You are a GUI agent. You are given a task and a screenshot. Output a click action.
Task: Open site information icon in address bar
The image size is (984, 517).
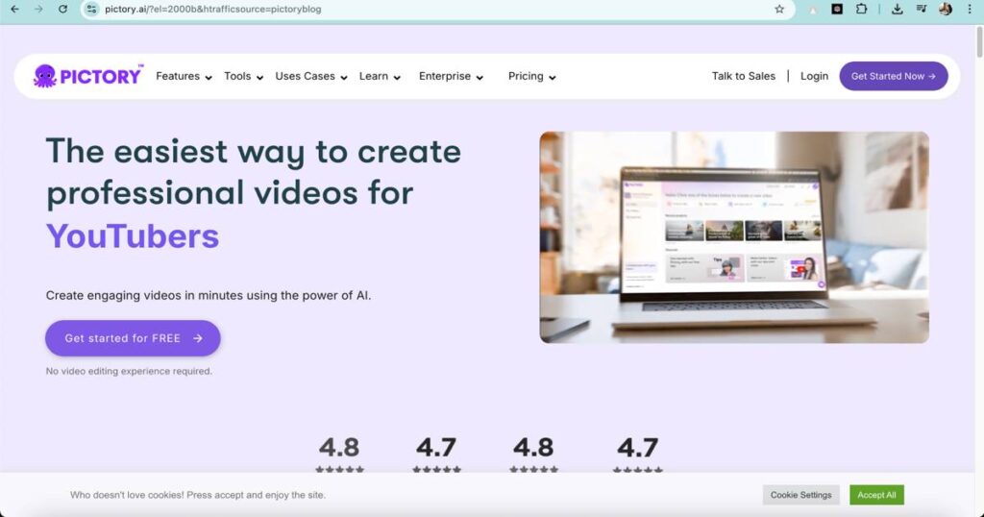coord(91,9)
